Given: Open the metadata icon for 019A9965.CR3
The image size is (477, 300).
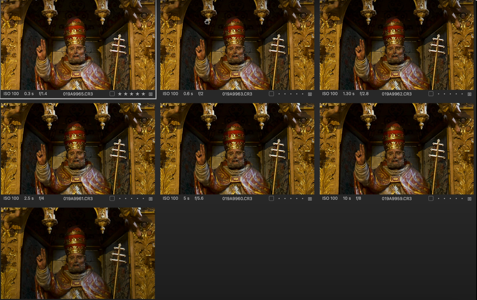Looking at the screenshot, I should click(151, 94).
